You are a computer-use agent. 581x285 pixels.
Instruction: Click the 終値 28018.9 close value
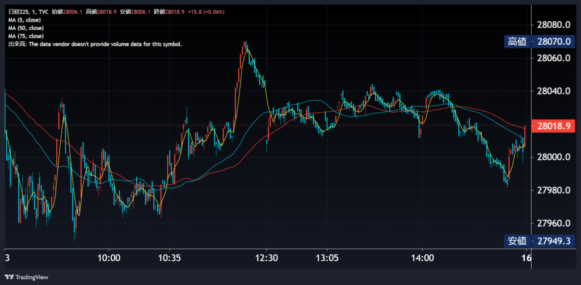[x=170, y=12]
